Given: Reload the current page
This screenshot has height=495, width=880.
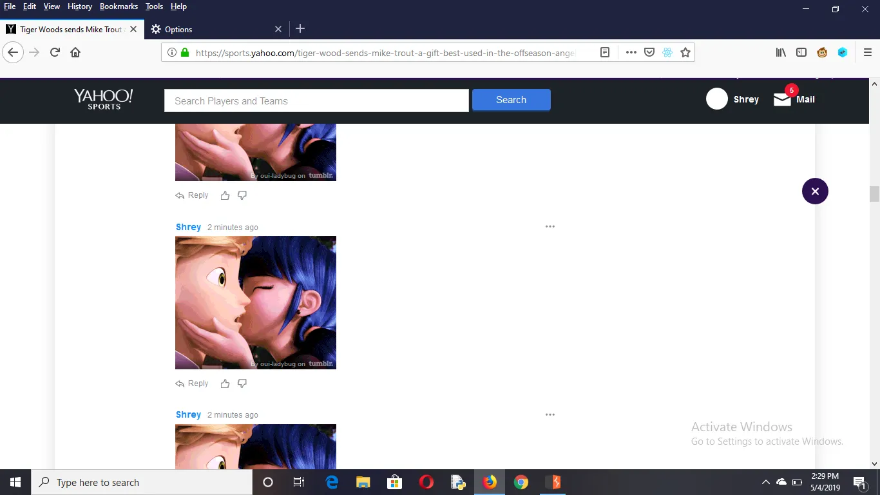Looking at the screenshot, I should point(55,53).
